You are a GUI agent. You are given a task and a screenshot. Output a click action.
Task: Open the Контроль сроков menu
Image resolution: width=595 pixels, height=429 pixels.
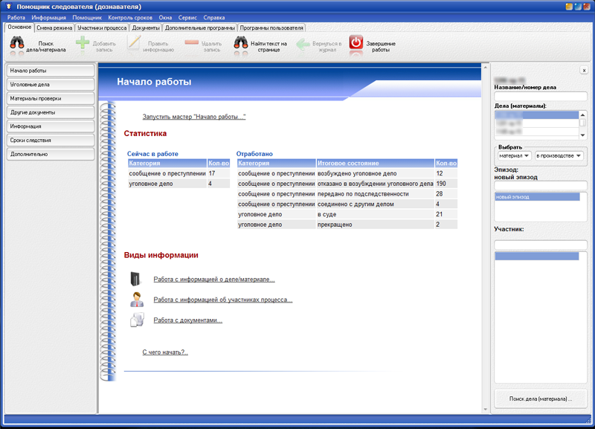[130, 16]
